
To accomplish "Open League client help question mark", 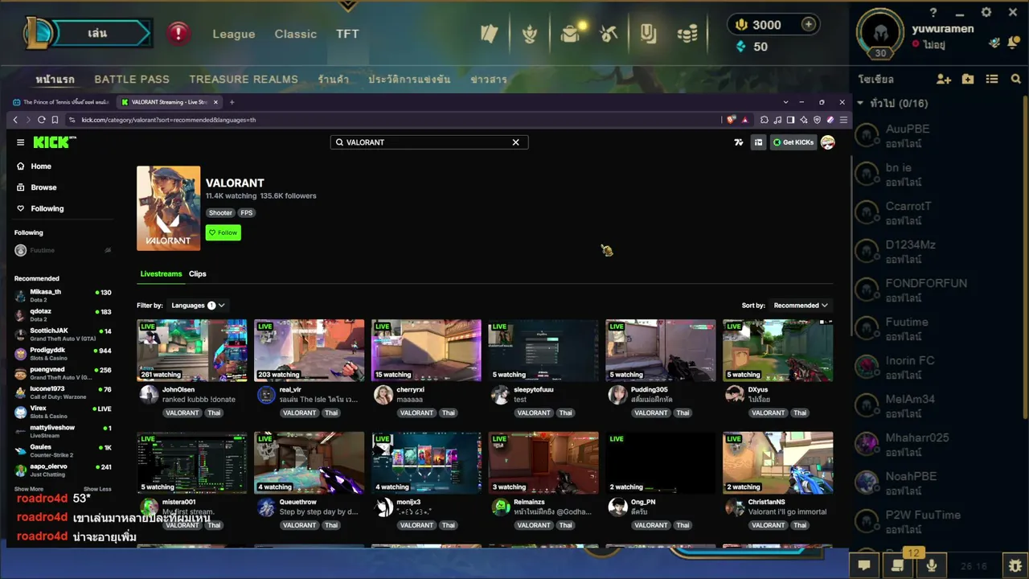I will pos(933,13).
